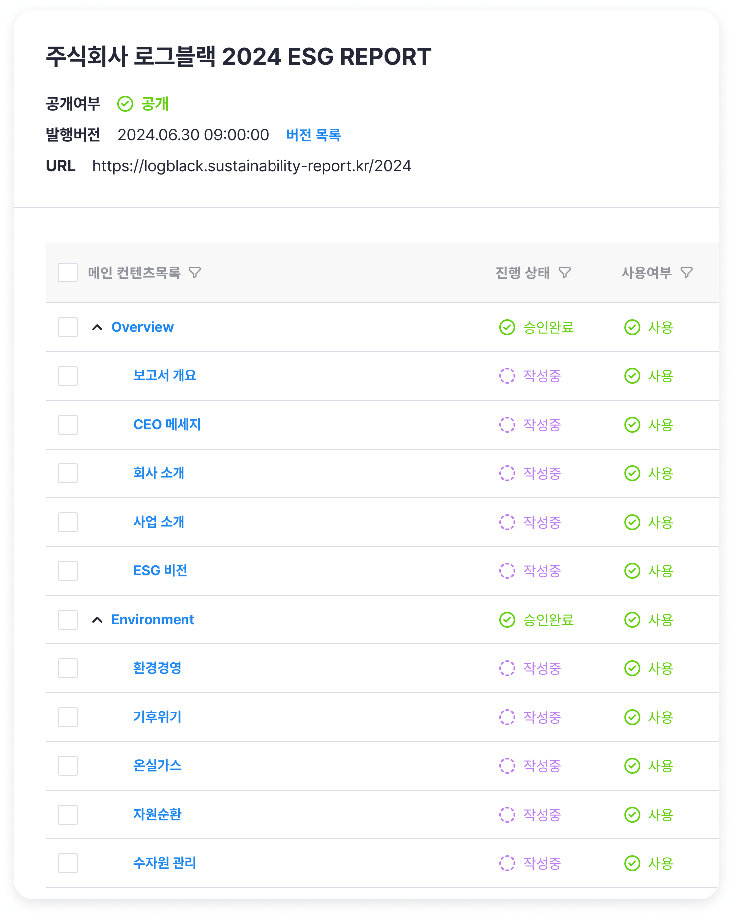733x917 pixels.
Task: Click 작성중 dashed circle in 보고서 개요 row
Action: (x=507, y=376)
